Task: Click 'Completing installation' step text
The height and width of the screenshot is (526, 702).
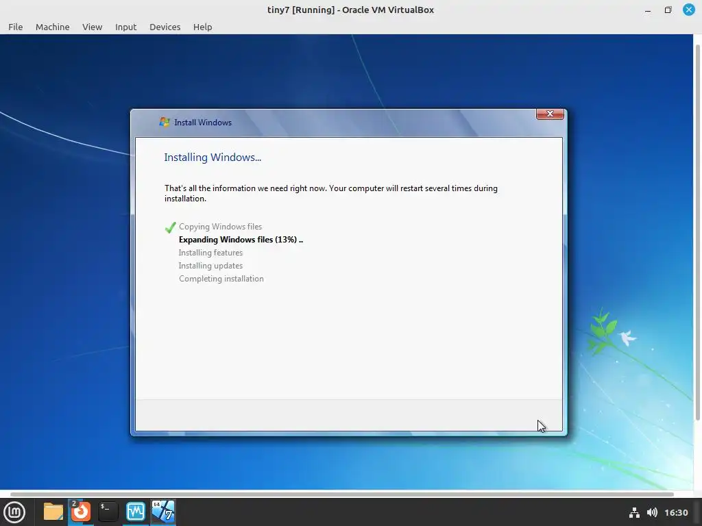Action: [x=221, y=279]
